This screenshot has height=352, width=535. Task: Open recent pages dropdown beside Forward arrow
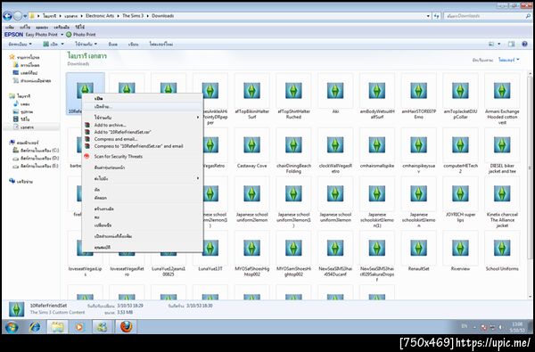pyautogui.click(x=25, y=16)
